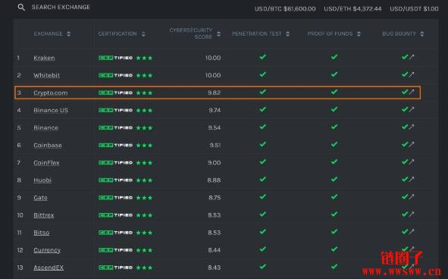This screenshot has width=448, height=279.
Task: Click CoinFlex's score 9.00
Action: coord(214,163)
